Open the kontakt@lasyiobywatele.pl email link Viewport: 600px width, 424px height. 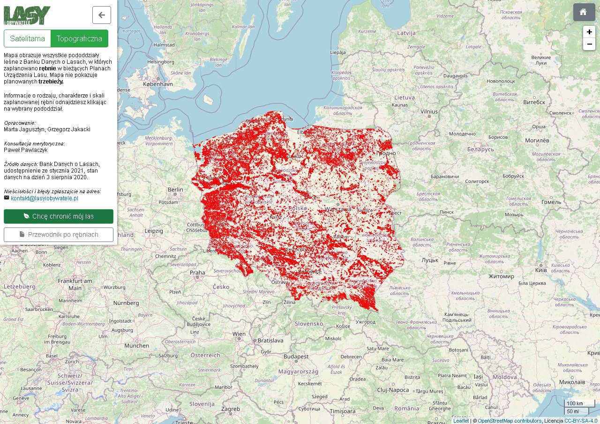[45, 198]
